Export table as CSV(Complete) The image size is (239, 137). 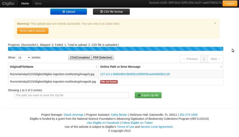click(80, 57)
